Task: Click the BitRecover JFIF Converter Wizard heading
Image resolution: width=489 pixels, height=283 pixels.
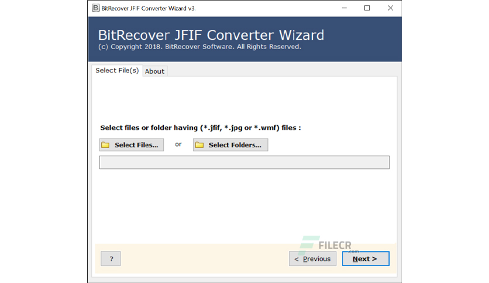Action: click(x=211, y=35)
